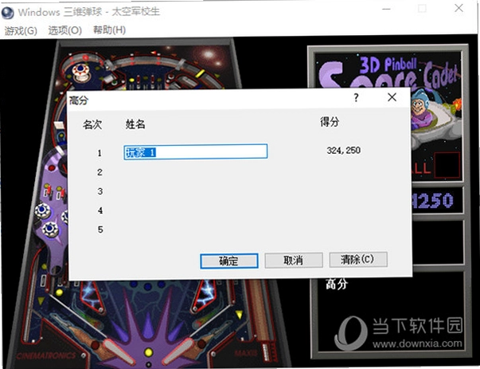Minimize the 三维弹球 window

click(386, 9)
